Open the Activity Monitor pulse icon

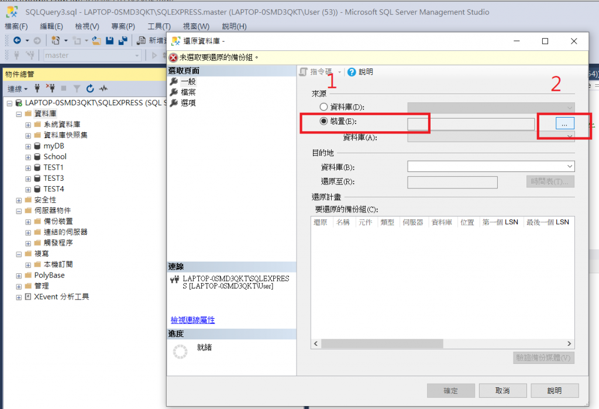103,89
